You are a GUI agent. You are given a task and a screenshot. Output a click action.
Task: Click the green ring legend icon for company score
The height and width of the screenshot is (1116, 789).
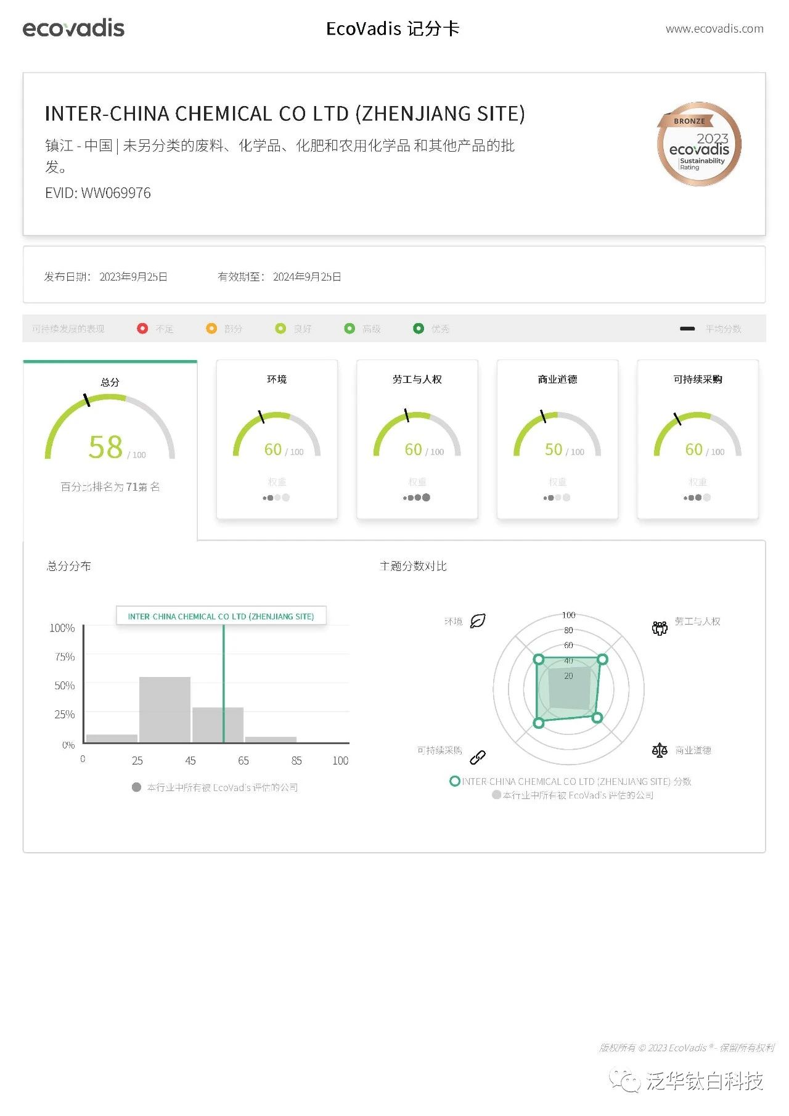(x=455, y=781)
